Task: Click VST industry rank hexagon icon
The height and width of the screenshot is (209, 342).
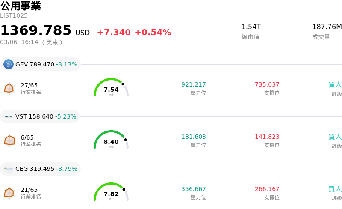Action: coord(9,140)
